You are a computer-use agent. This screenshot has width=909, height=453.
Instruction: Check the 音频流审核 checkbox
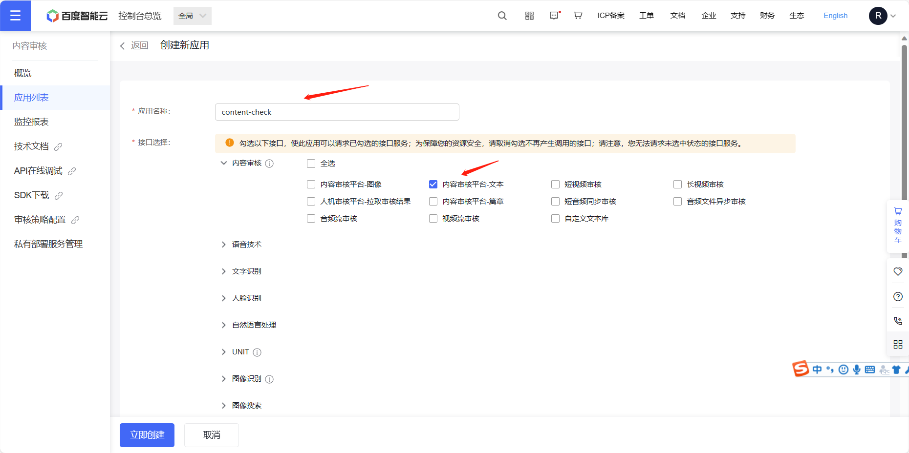(311, 218)
